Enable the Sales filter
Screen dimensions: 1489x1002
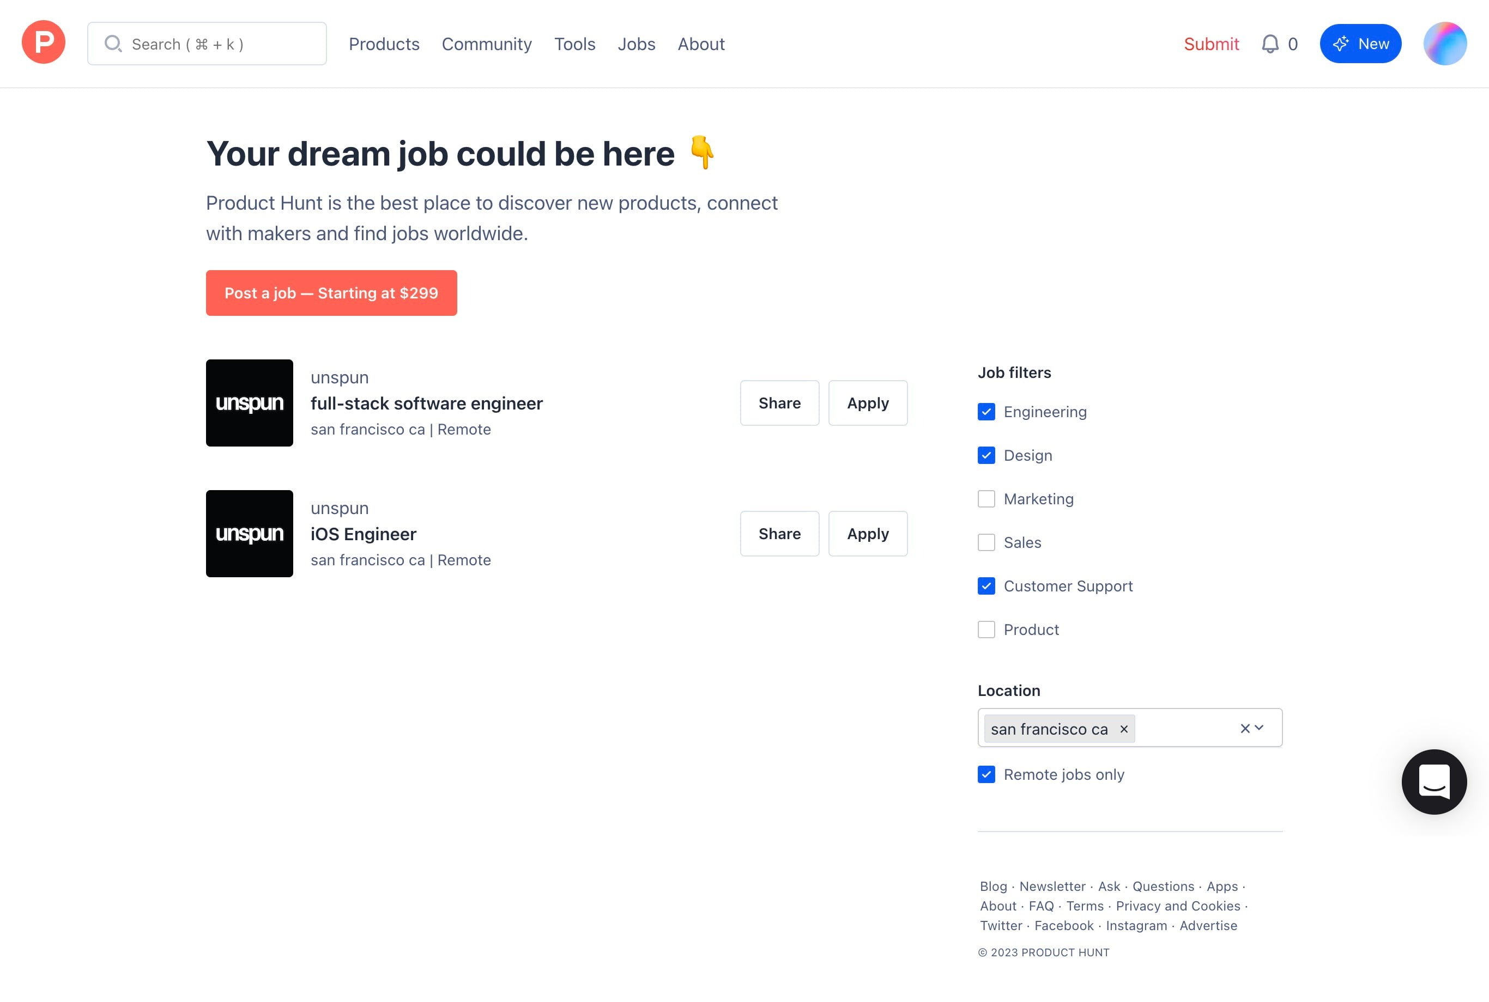tap(986, 542)
